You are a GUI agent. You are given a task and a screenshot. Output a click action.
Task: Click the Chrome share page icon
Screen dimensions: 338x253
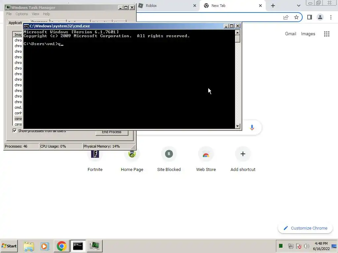pos(286,17)
